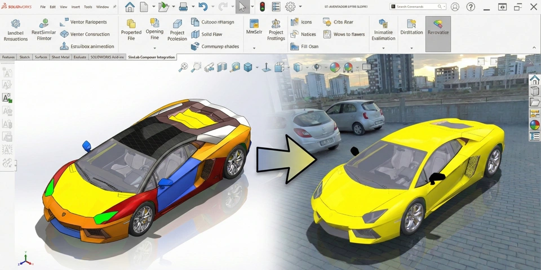Open the Insert menu
Screen dimensions: 541x270
(x=76, y=7)
